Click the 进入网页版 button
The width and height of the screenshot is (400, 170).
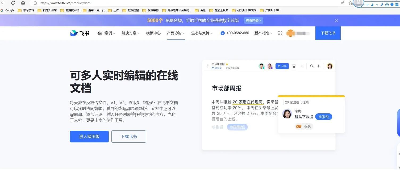[89, 137]
